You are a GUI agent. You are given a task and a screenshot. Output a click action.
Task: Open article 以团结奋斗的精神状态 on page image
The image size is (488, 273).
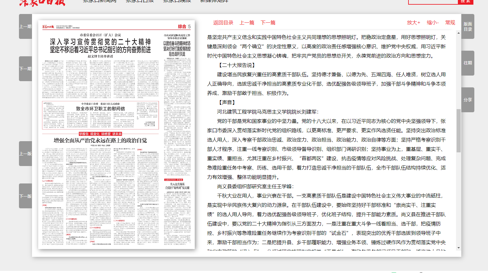(177, 44)
